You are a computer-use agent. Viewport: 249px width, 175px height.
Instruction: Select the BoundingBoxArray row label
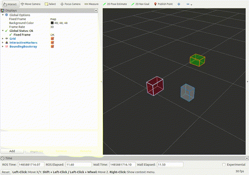pos(23,47)
